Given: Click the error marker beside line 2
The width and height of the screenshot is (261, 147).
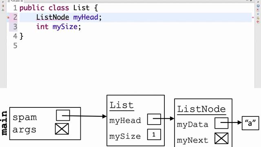Looking at the screenshot, I should coord(8,17).
